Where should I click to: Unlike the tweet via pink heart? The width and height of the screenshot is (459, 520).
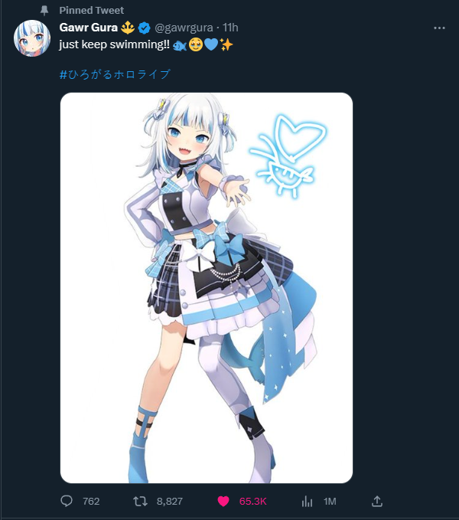click(223, 501)
